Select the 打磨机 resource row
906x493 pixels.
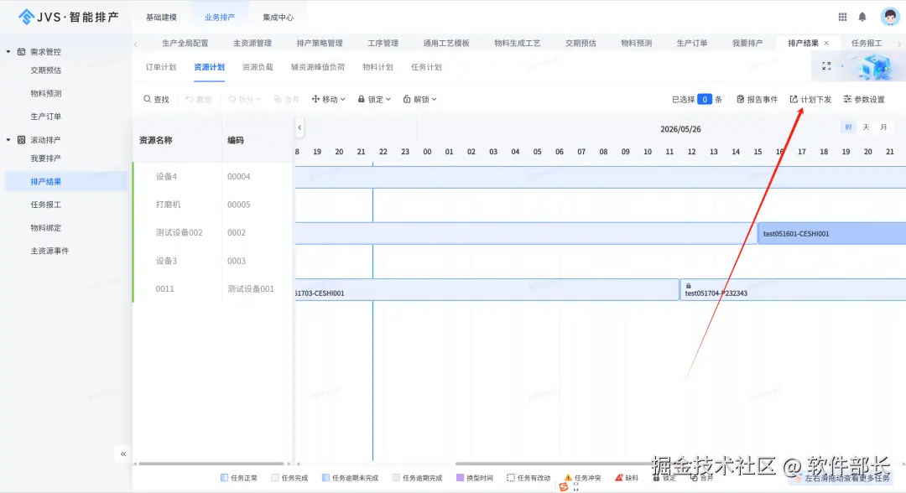click(213, 205)
